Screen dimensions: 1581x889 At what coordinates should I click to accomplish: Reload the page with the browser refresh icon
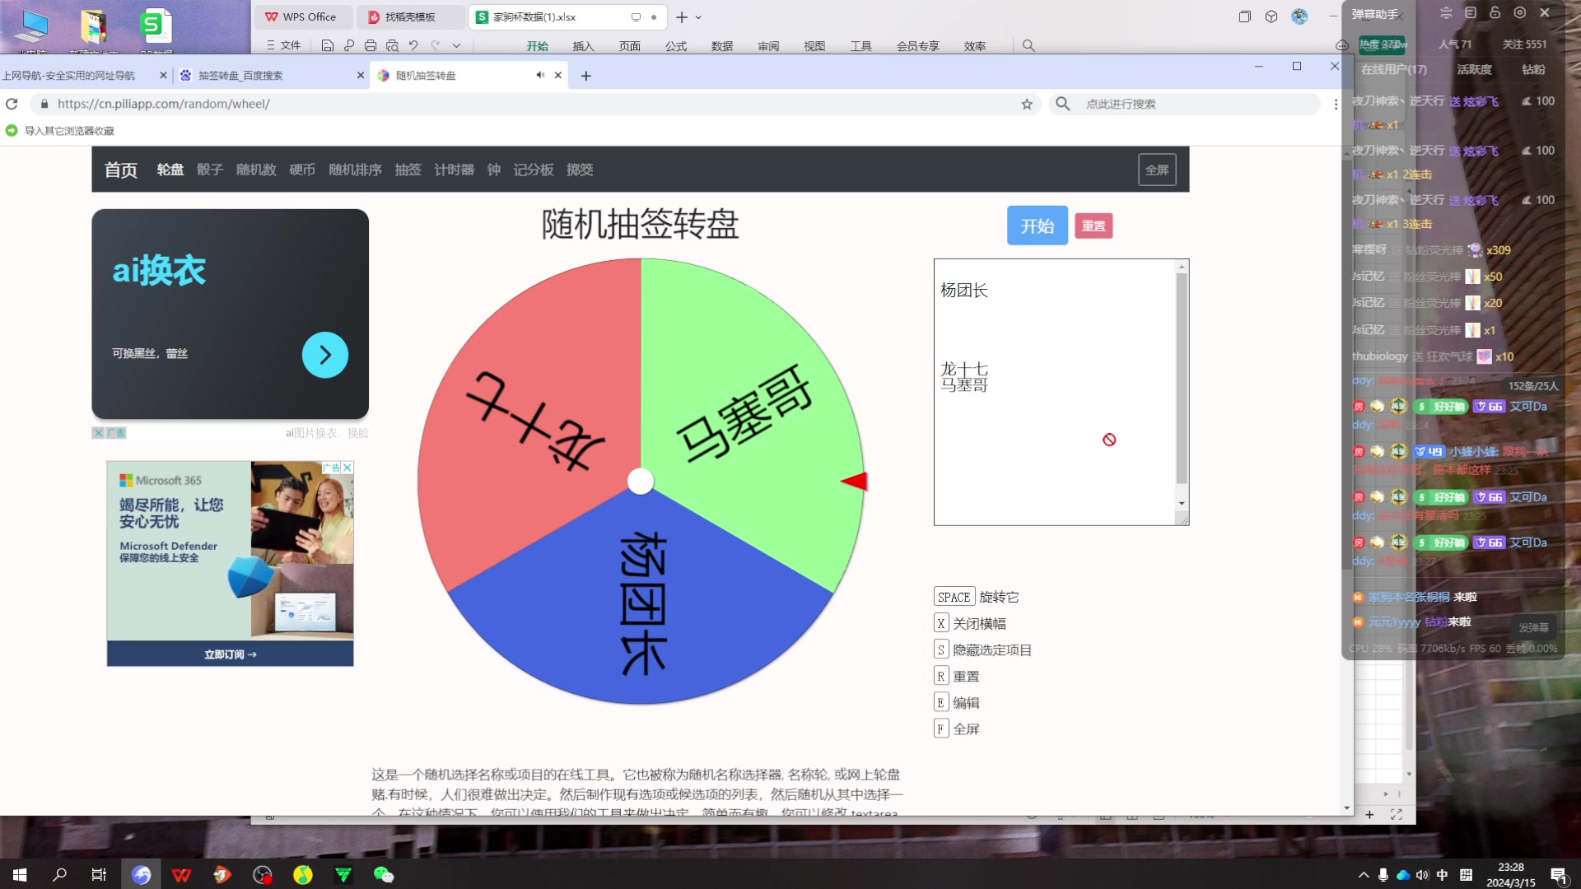12,105
